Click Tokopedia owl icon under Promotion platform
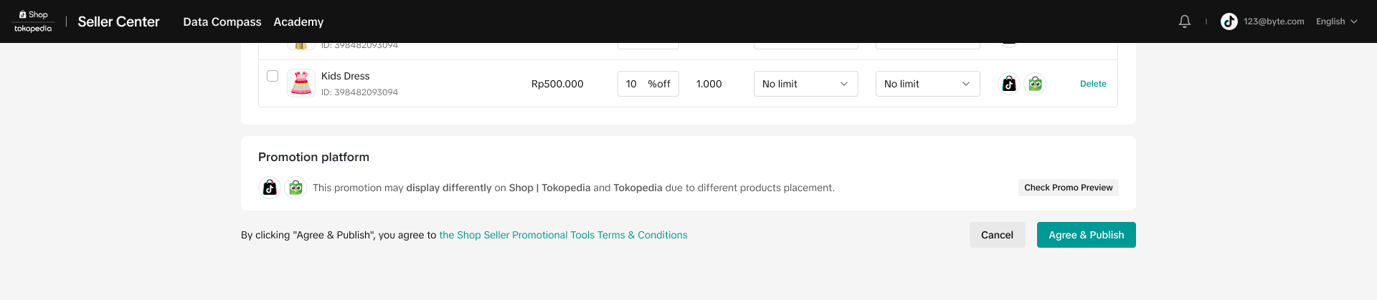This screenshot has height=300, width=1377. point(295,188)
